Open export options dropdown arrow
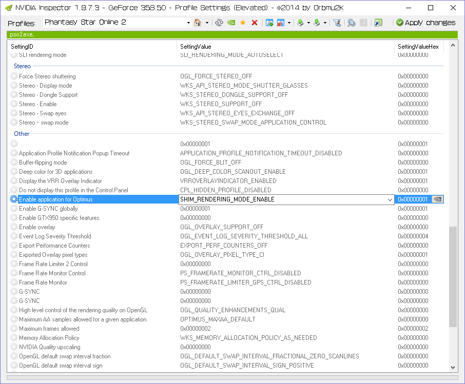465x384 pixels. tap(308, 23)
